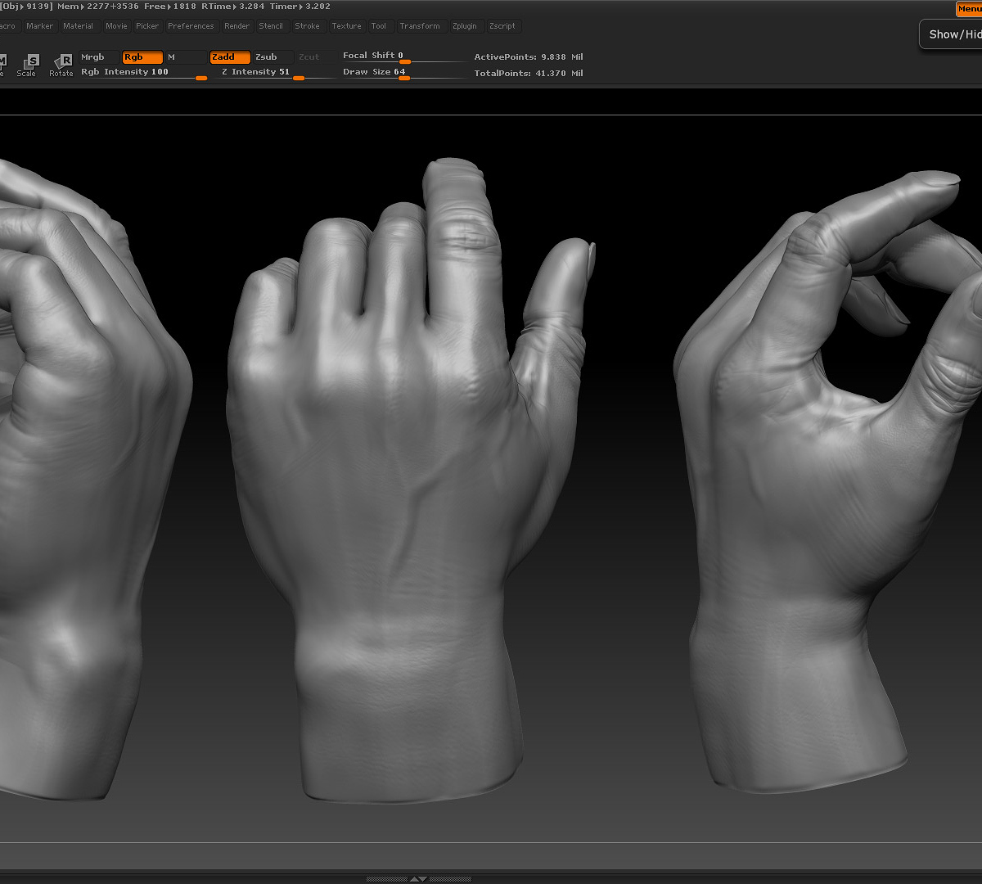
Task: Click the Free memory value in title bar
Action: 170,7
